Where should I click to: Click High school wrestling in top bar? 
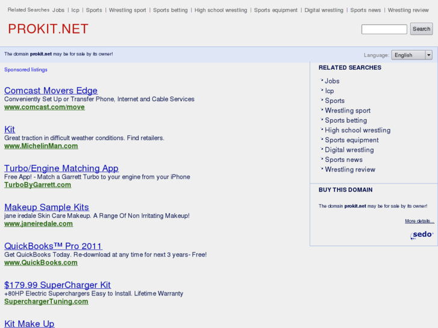point(221,10)
